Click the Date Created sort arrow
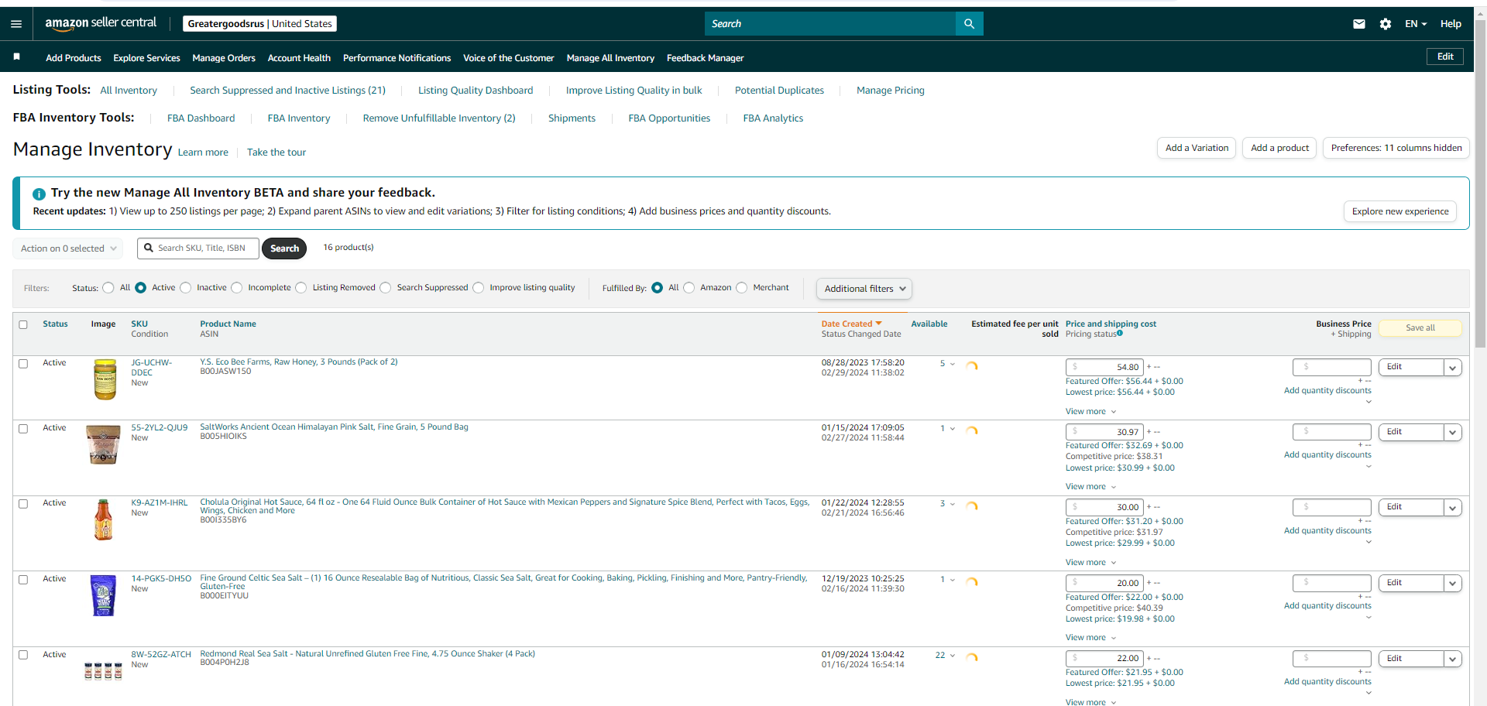The height and width of the screenshot is (706, 1487). tap(878, 324)
